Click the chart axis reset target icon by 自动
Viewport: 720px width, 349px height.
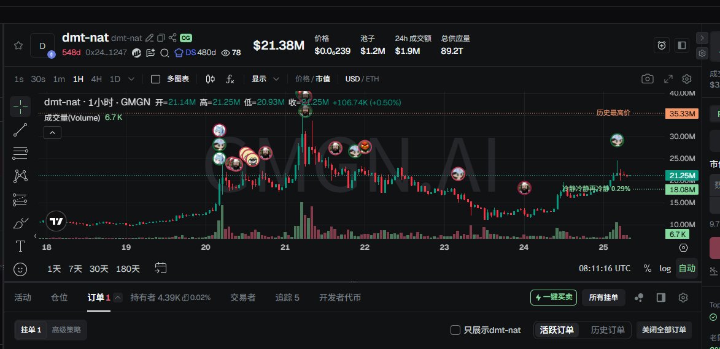[683, 248]
